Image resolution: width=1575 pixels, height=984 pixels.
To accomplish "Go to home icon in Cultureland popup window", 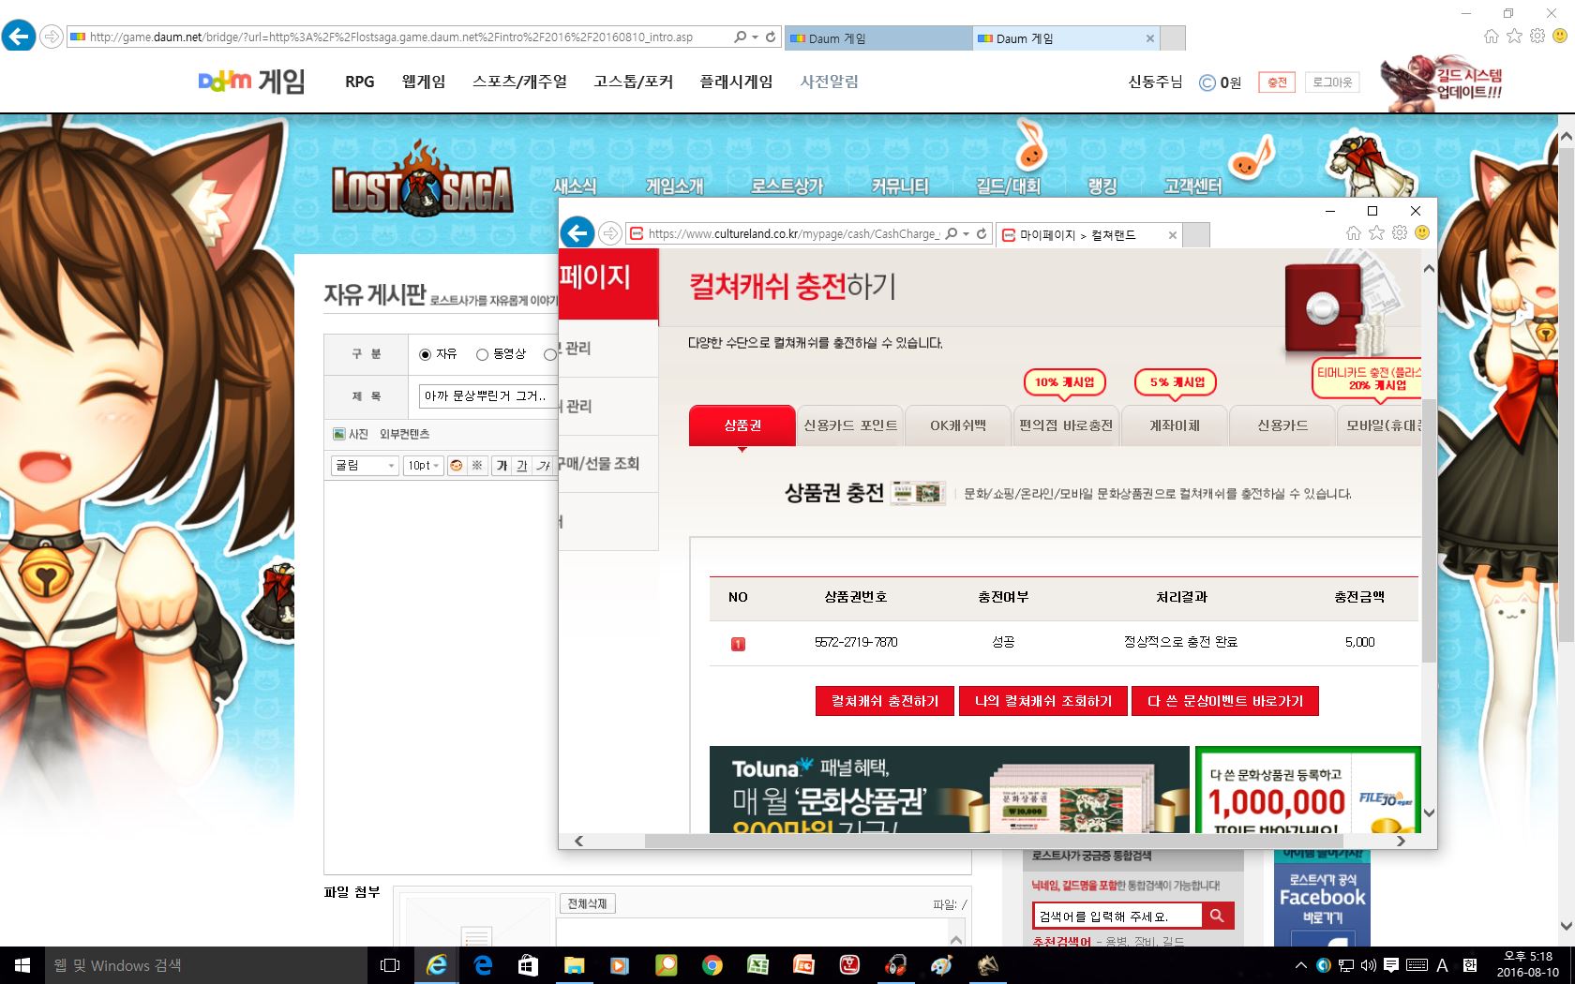I will [x=1354, y=232].
